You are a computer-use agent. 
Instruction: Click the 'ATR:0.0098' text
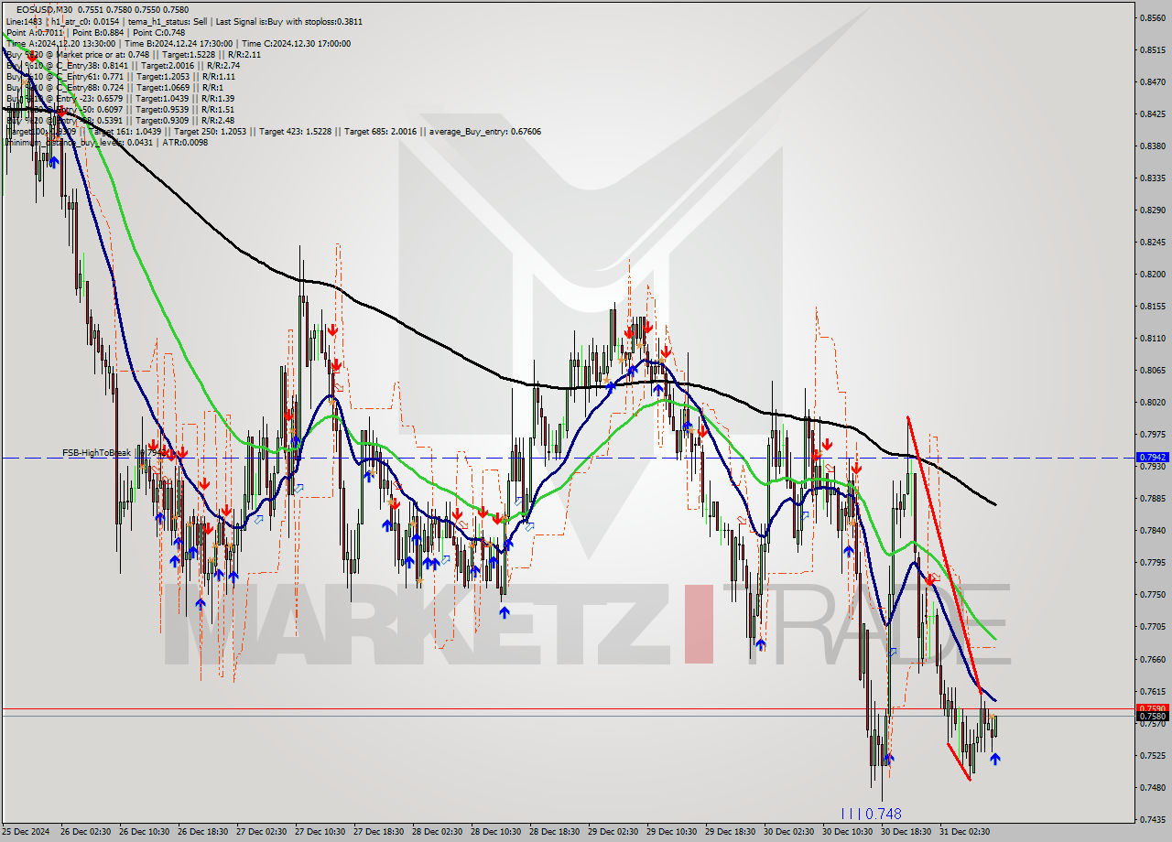pyautogui.click(x=184, y=142)
